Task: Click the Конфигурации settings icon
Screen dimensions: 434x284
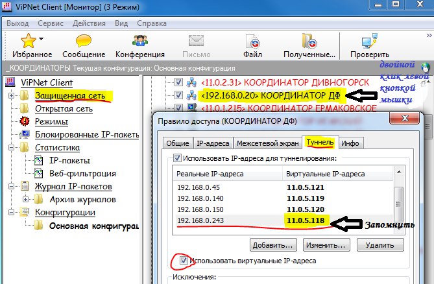Action: [25, 212]
